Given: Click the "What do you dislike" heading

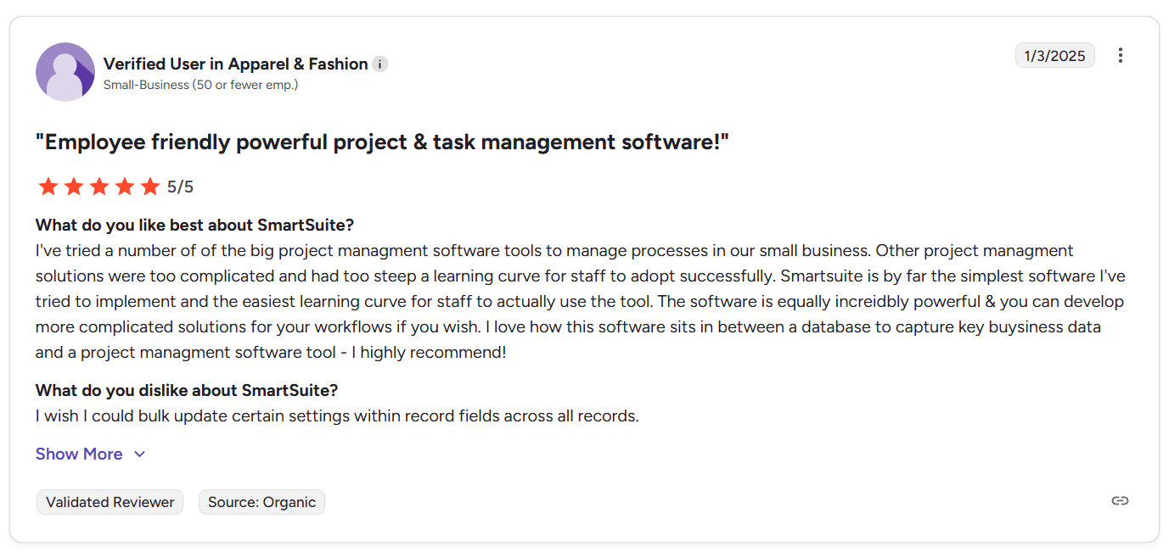Looking at the screenshot, I should (x=187, y=390).
